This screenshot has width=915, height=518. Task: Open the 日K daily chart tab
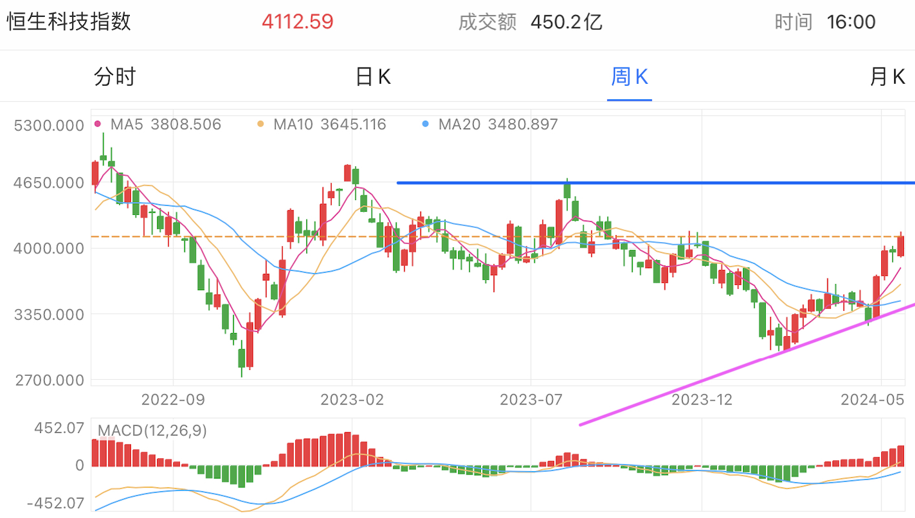tap(373, 77)
